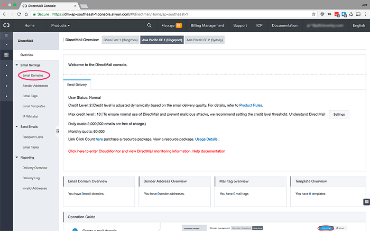The height and width of the screenshot is (231, 370).
Task: Click the 0 templates count link
Action: [310, 193]
